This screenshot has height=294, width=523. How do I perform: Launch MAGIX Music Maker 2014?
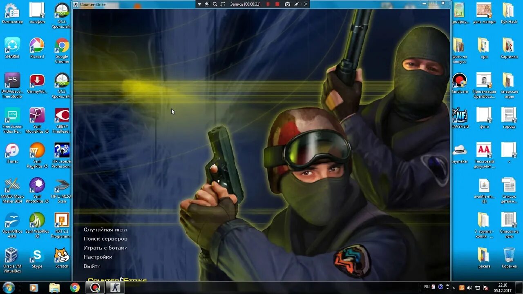click(12, 190)
